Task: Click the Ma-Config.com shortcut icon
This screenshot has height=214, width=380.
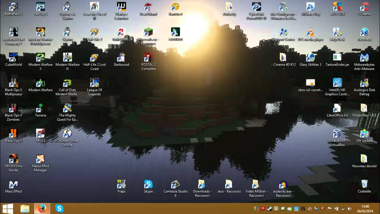Action: (284, 7)
